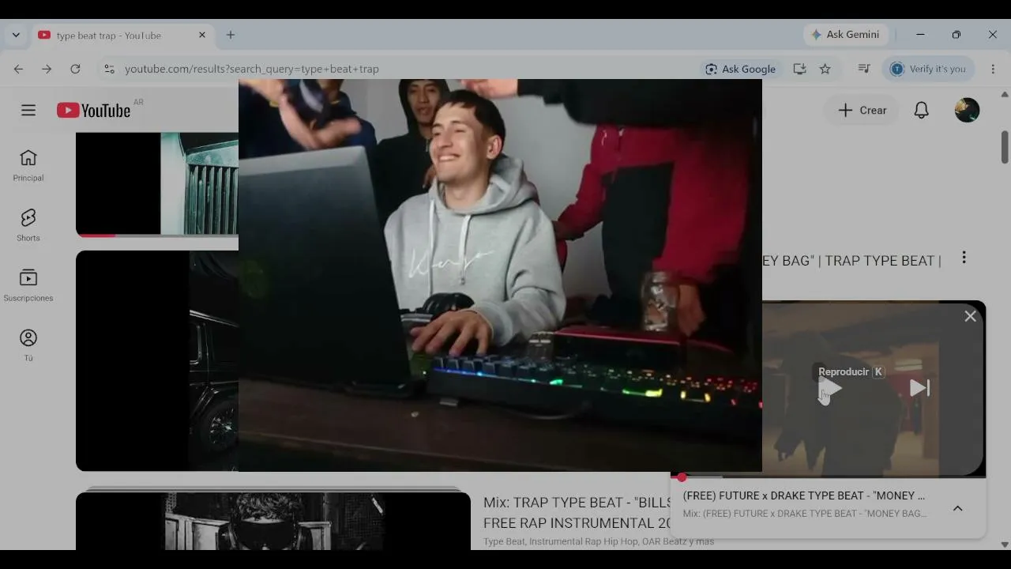
Task: Bookmark this page with the star
Action: 825,69
